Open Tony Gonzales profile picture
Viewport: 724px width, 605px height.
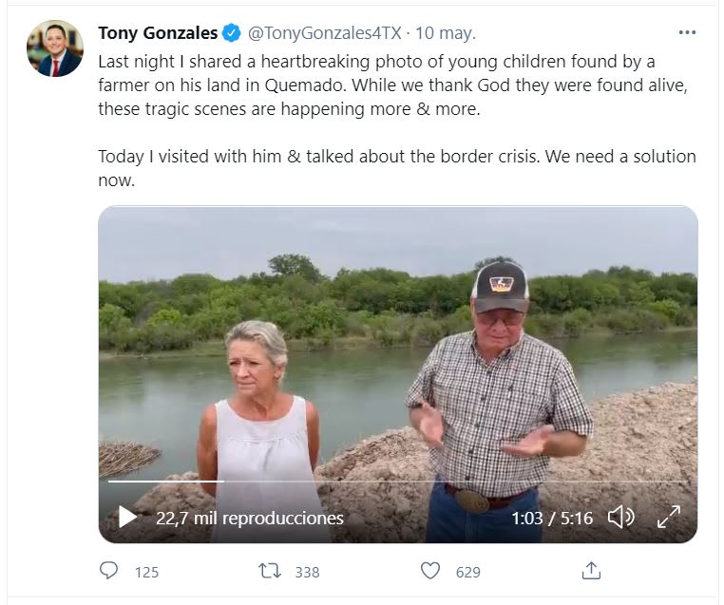pyautogui.click(x=54, y=49)
